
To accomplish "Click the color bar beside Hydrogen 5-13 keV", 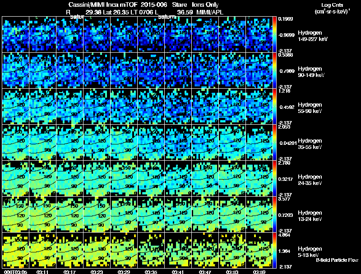I will click(274, 251).
